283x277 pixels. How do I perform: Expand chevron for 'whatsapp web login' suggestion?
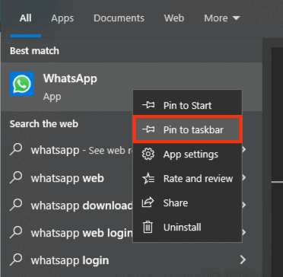[244, 232]
